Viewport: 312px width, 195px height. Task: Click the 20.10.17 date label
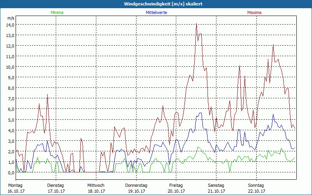[176, 191]
